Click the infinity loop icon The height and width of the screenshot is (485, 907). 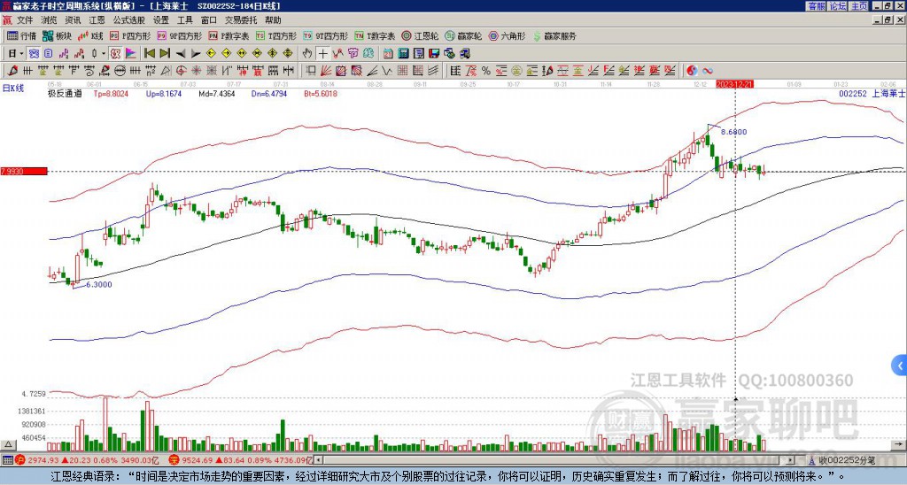tap(708, 71)
